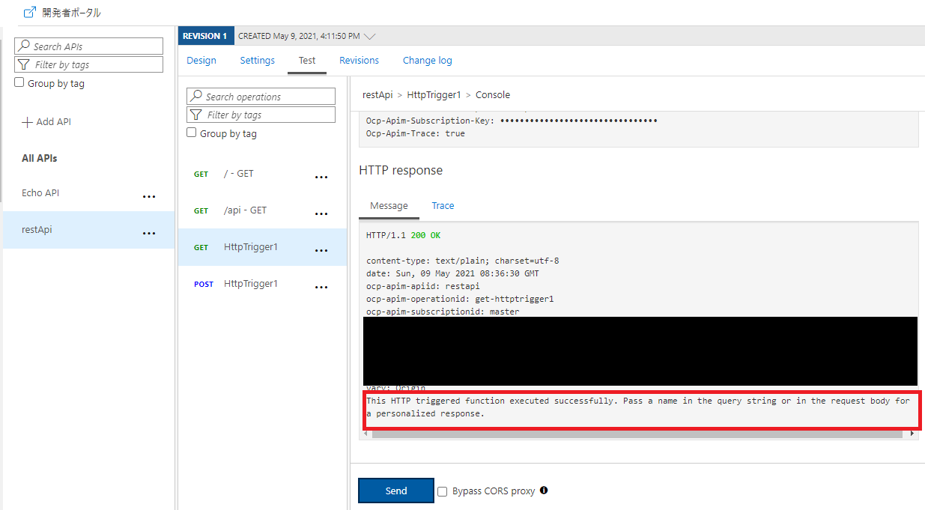Screen dimensions: 925x510
Task: Switch to the Settings tab
Action: (x=258, y=61)
